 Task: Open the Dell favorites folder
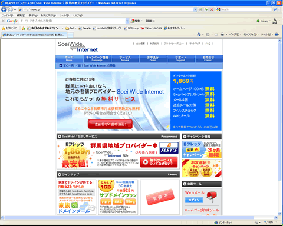tap(71, 28)
